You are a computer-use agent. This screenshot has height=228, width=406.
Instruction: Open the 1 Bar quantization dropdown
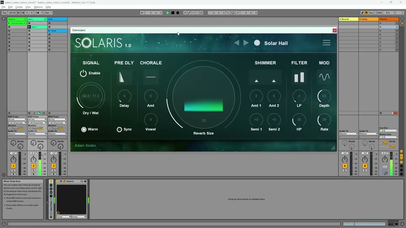[48, 13]
